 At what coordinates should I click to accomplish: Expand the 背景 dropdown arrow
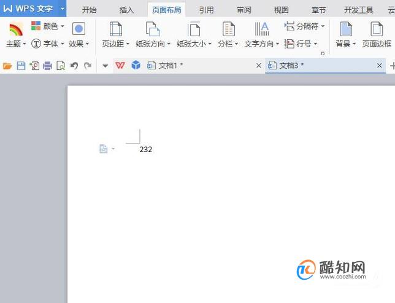pyautogui.click(x=354, y=44)
